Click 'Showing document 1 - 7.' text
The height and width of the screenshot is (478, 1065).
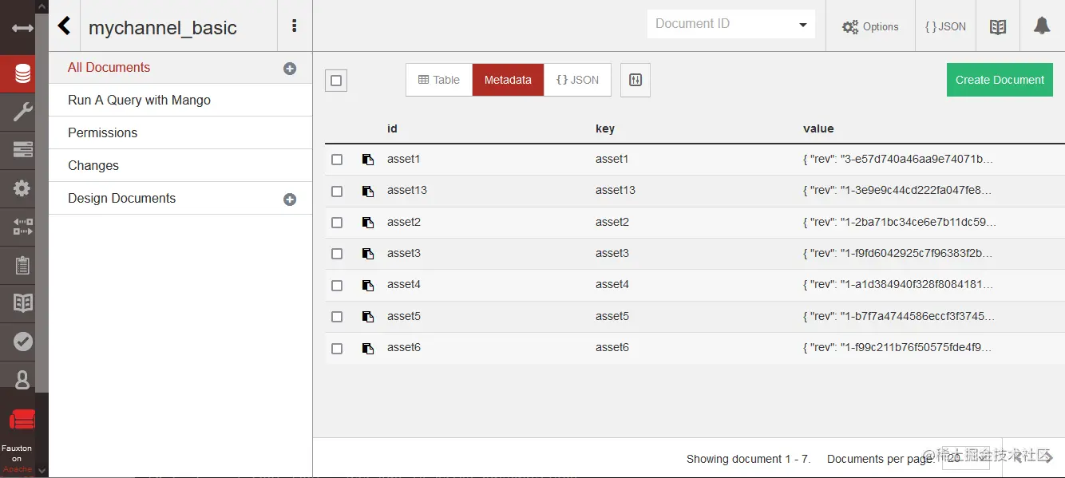[x=748, y=459]
